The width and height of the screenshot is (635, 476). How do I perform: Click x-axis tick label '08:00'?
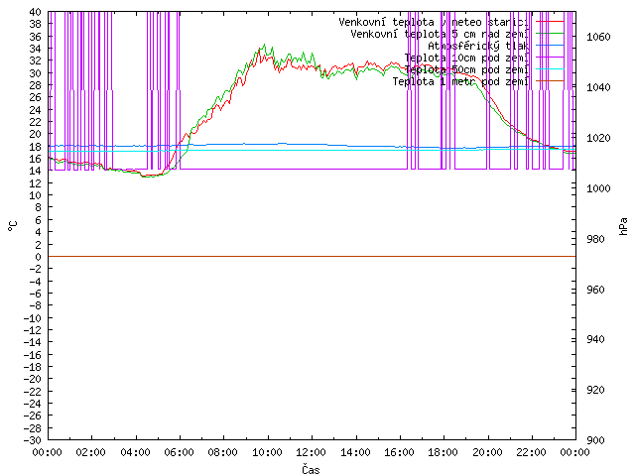(x=223, y=452)
